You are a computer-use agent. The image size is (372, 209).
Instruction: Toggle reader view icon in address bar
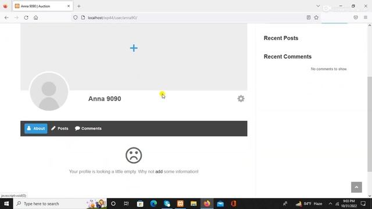[x=309, y=17]
